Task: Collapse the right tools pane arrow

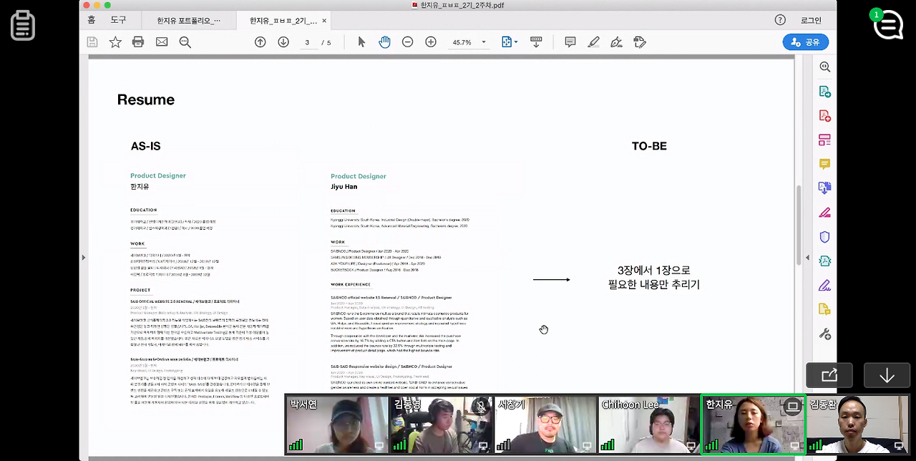Action: pyautogui.click(x=808, y=258)
